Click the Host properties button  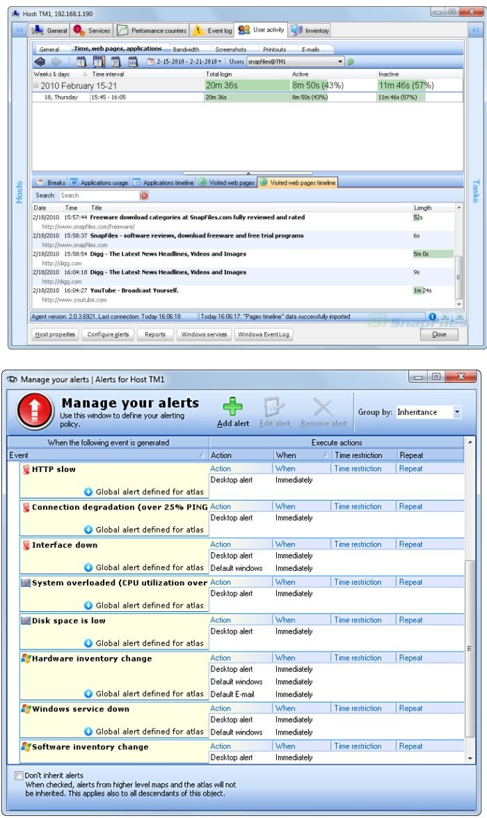(56, 334)
